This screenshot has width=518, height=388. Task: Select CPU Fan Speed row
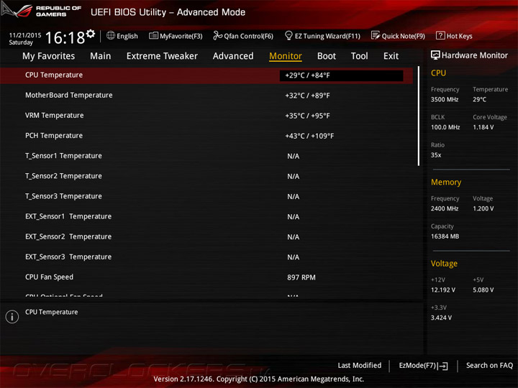(206, 277)
